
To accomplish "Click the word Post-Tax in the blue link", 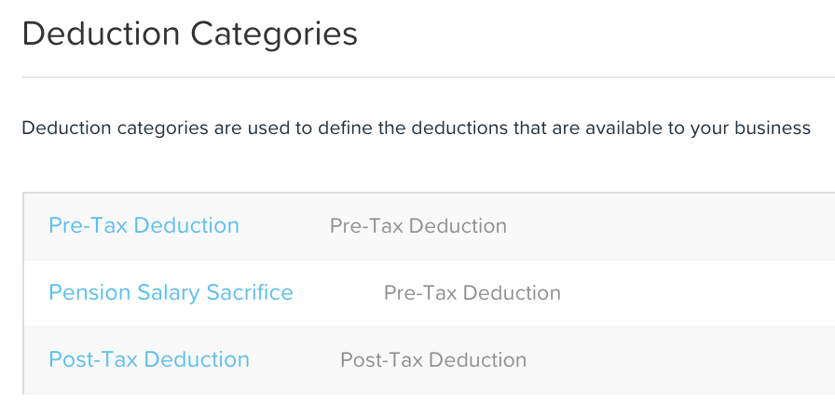I will point(94,359).
